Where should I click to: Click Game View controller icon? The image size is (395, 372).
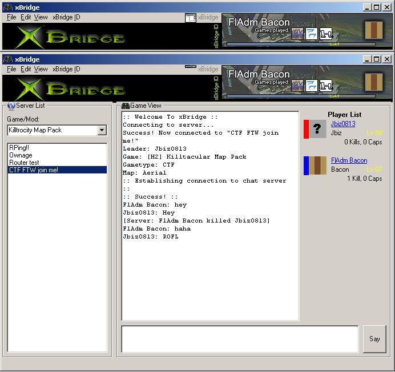126,106
